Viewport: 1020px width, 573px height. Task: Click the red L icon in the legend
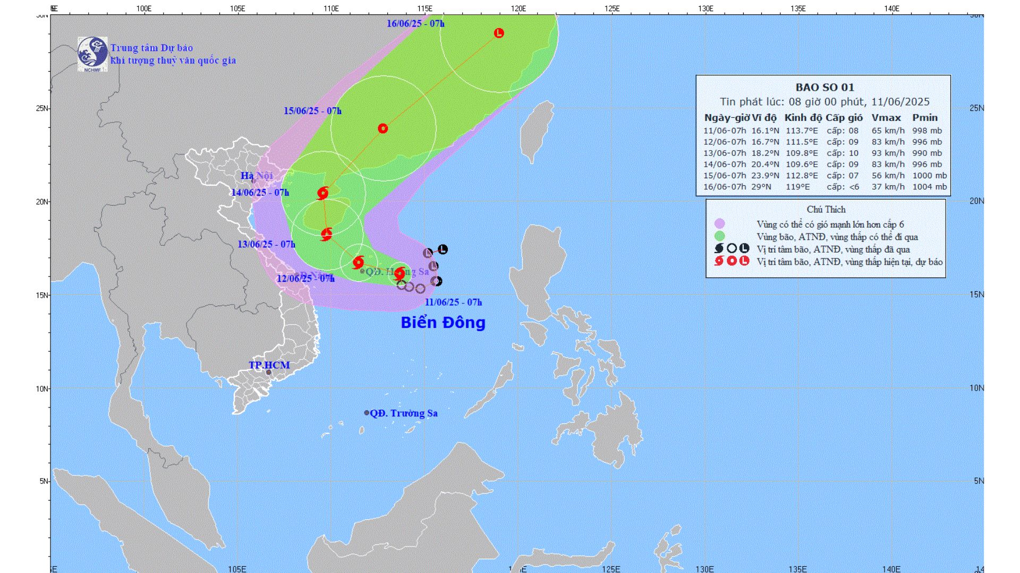[744, 261]
